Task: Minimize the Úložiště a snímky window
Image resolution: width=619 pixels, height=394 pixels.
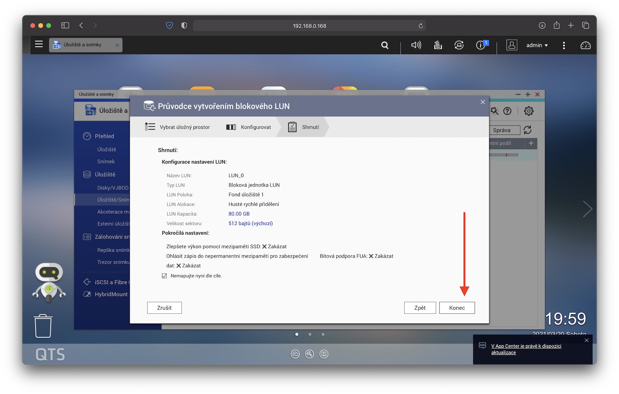Action: [x=518, y=95]
